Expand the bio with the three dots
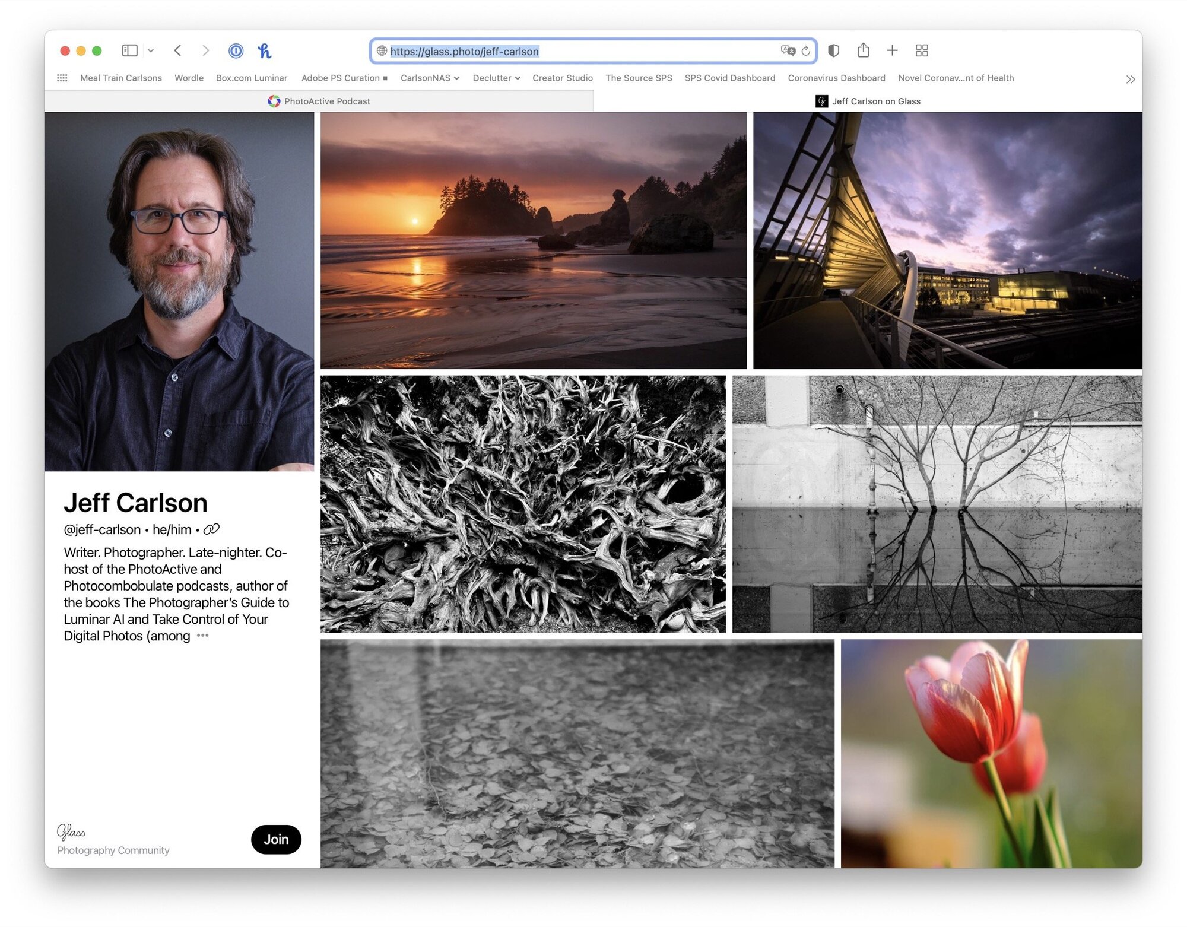The height and width of the screenshot is (927, 1187). pos(203,636)
